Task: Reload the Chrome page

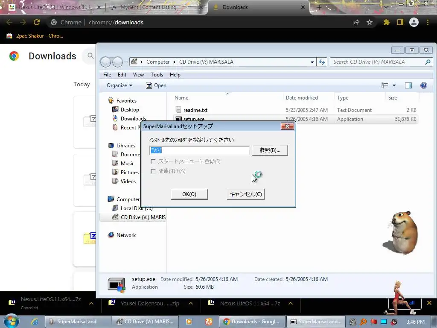Action: point(37,22)
